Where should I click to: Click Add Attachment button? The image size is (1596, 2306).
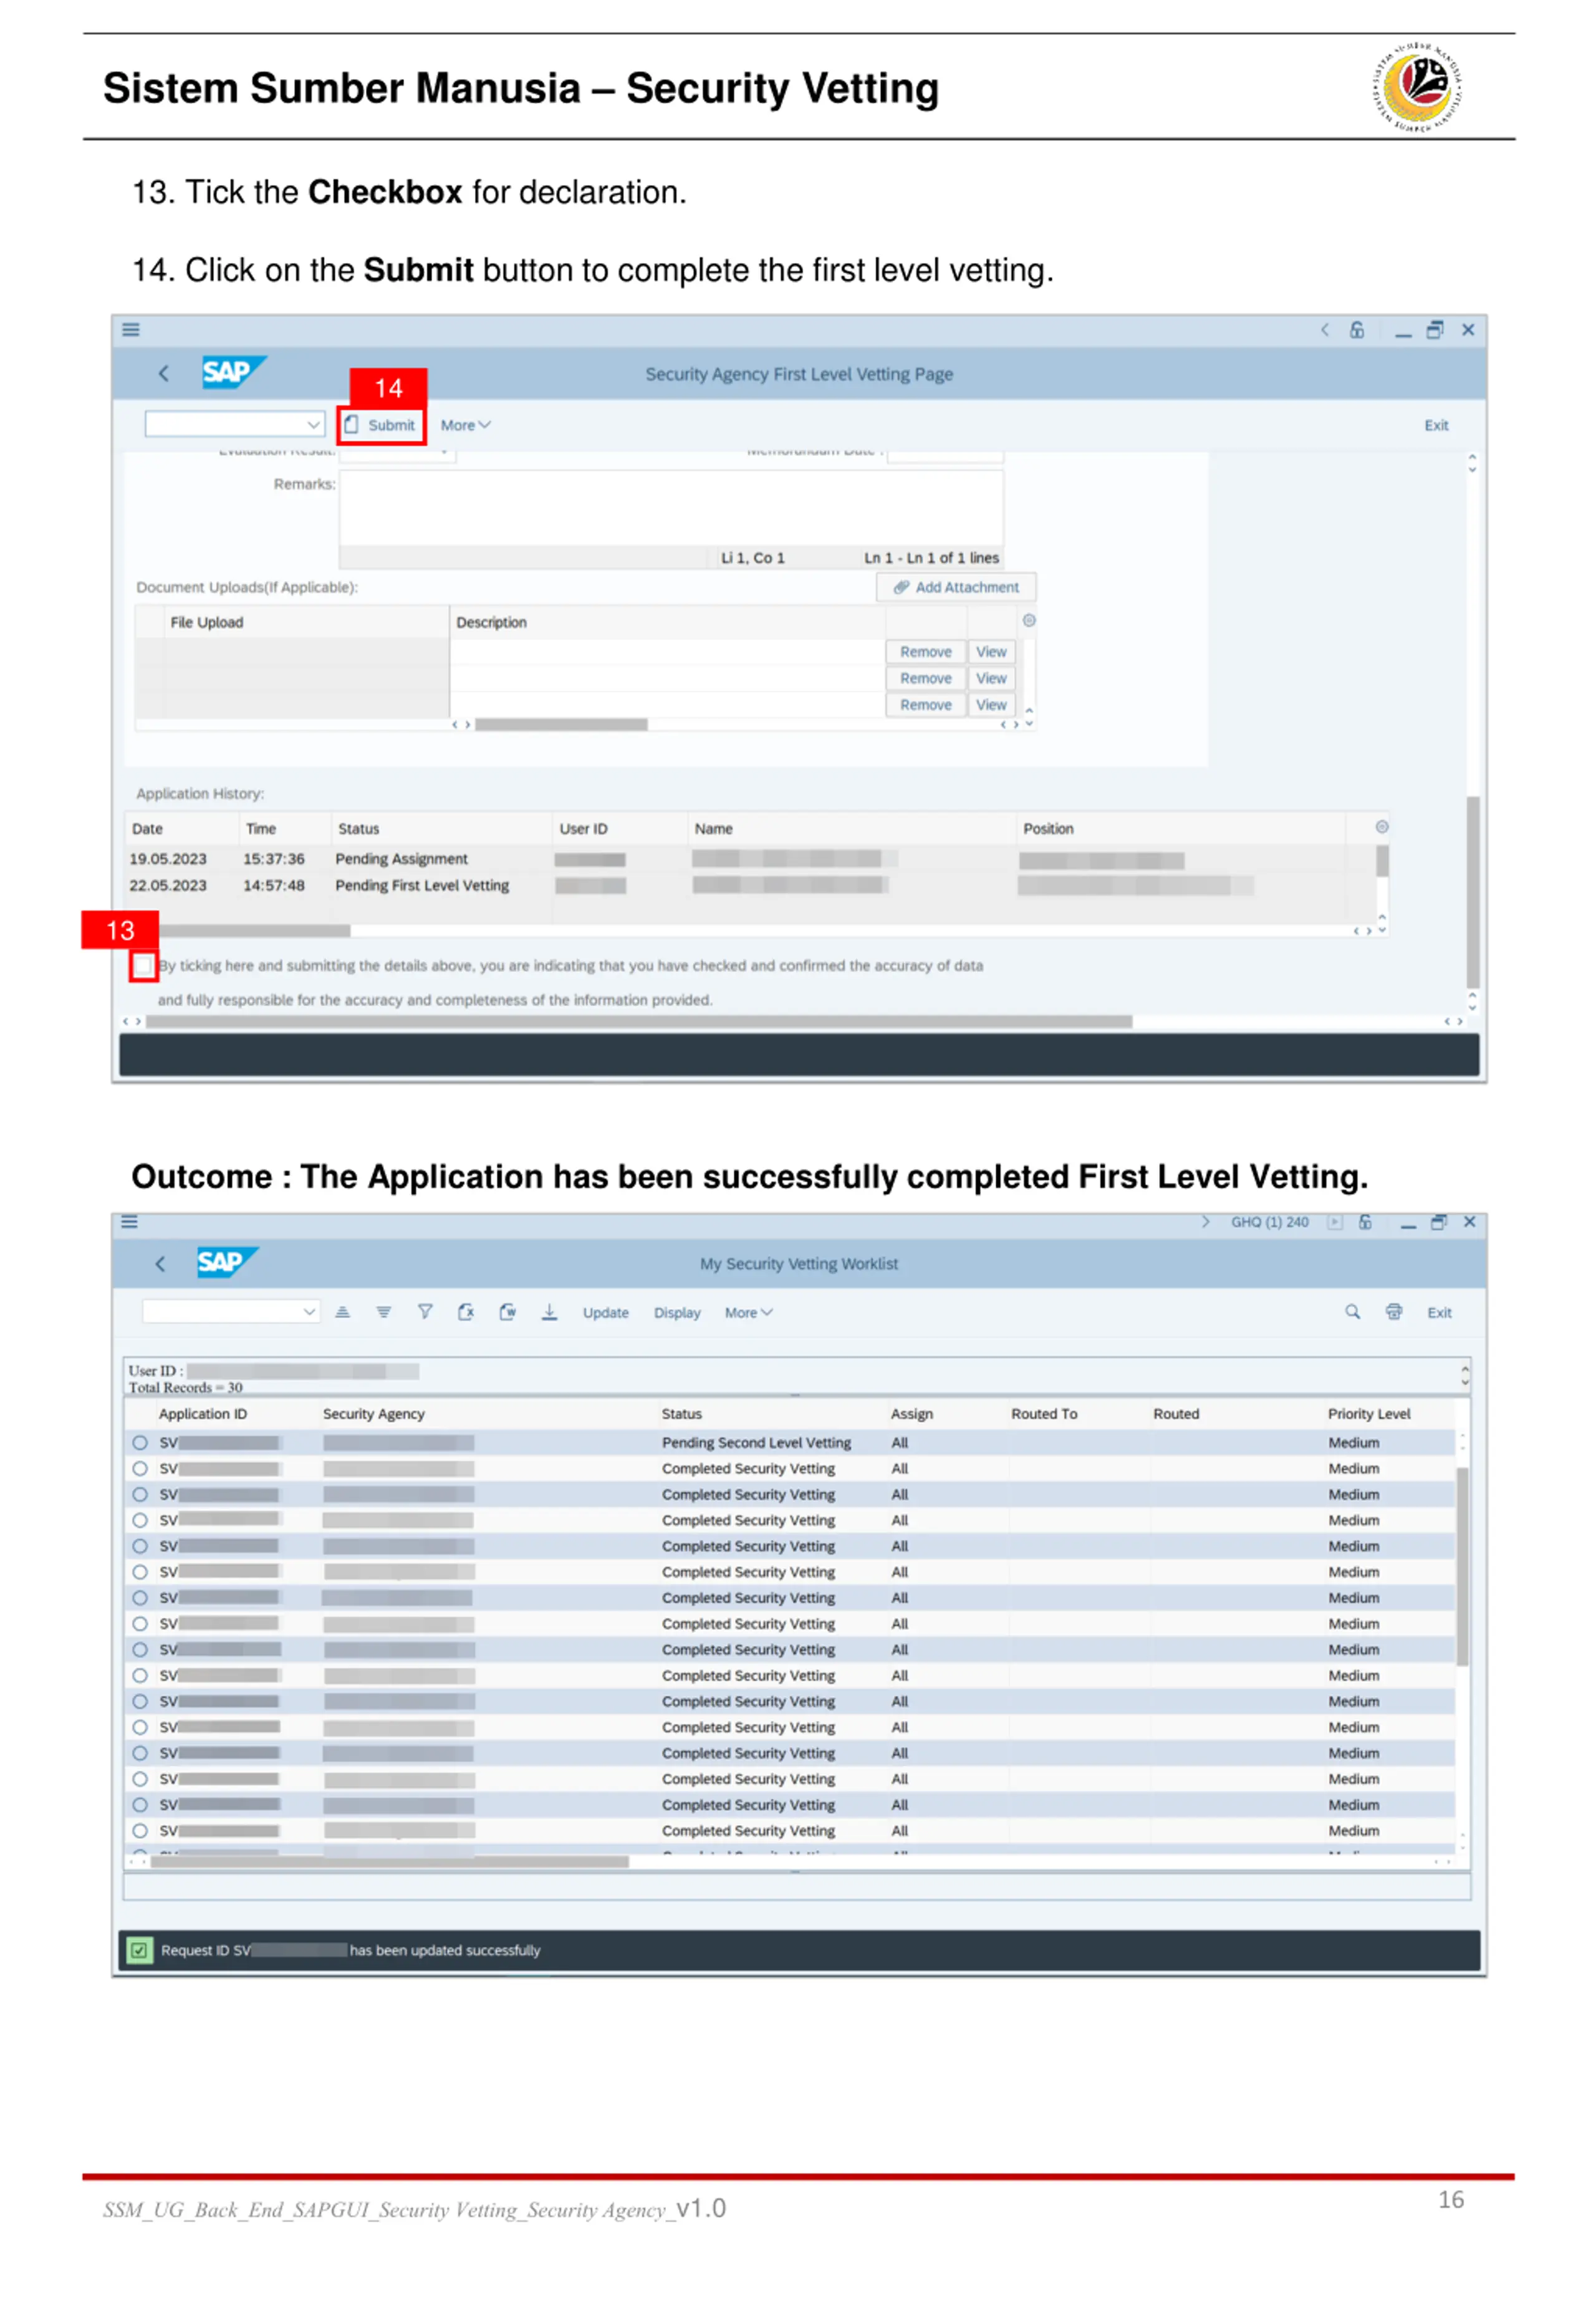click(956, 587)
